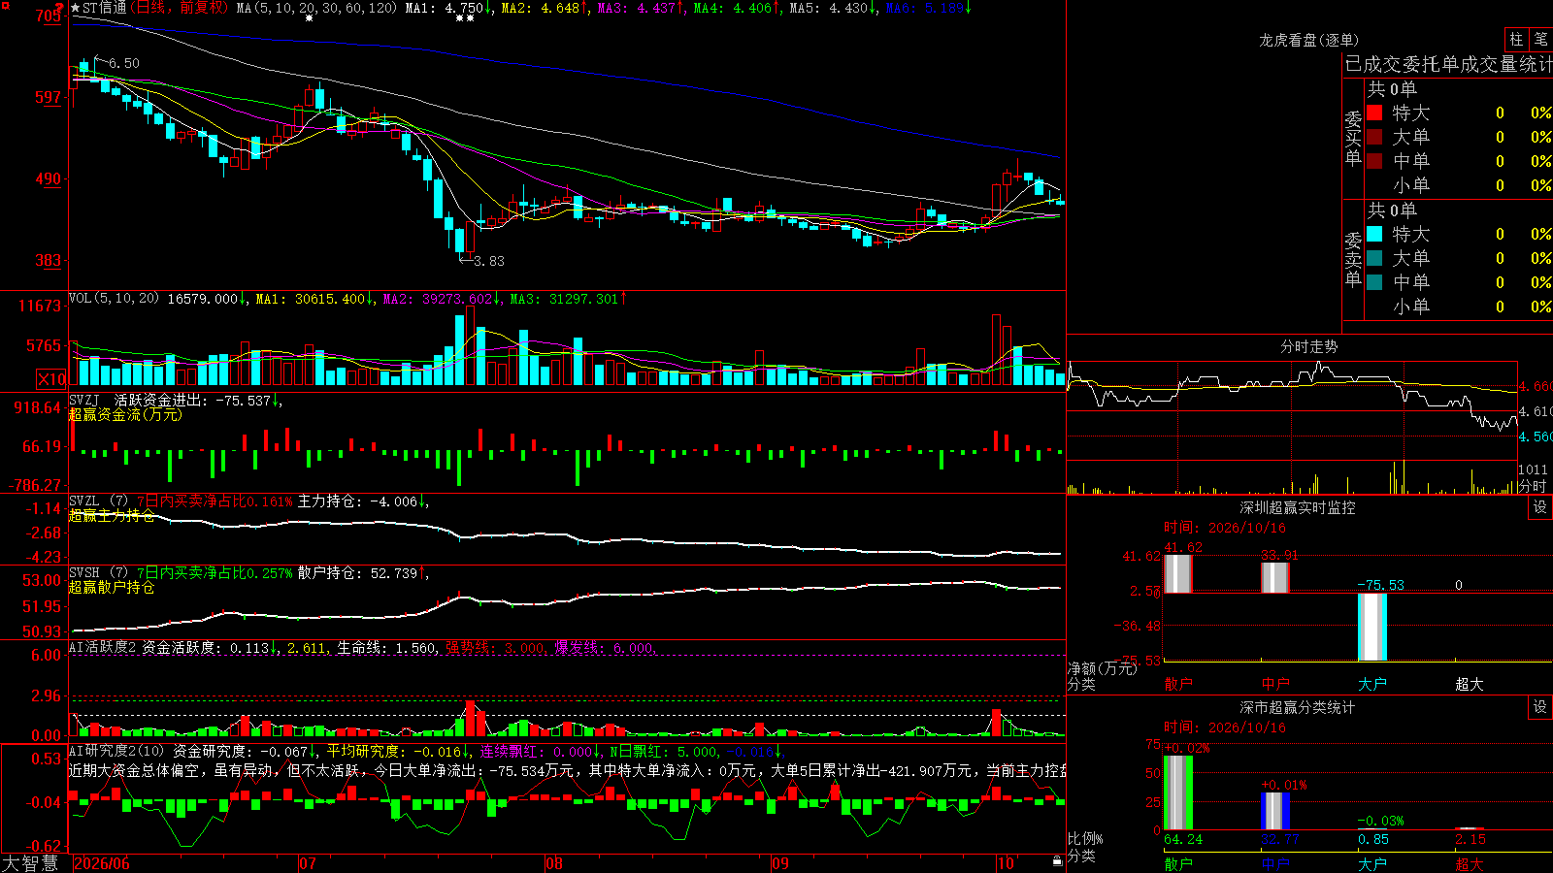
Task: Click the red 特大 buy-order color swatch
Action: (1374, 113)
